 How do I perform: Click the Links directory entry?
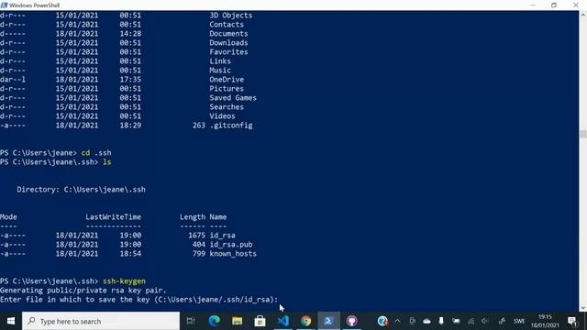pos(220,61)
